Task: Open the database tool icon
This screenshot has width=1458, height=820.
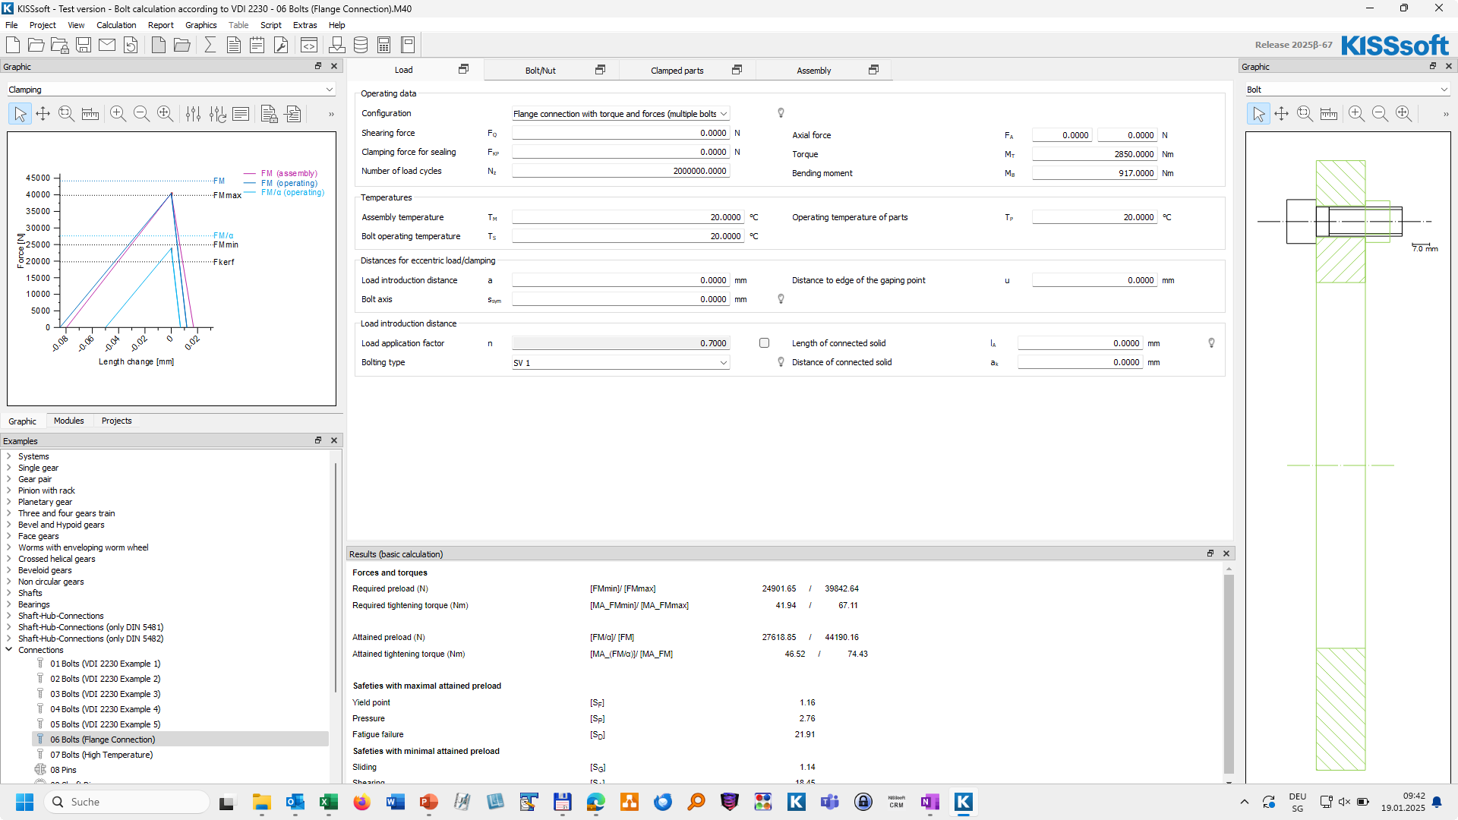Action: pyautogui.click(x=361, y=45)
